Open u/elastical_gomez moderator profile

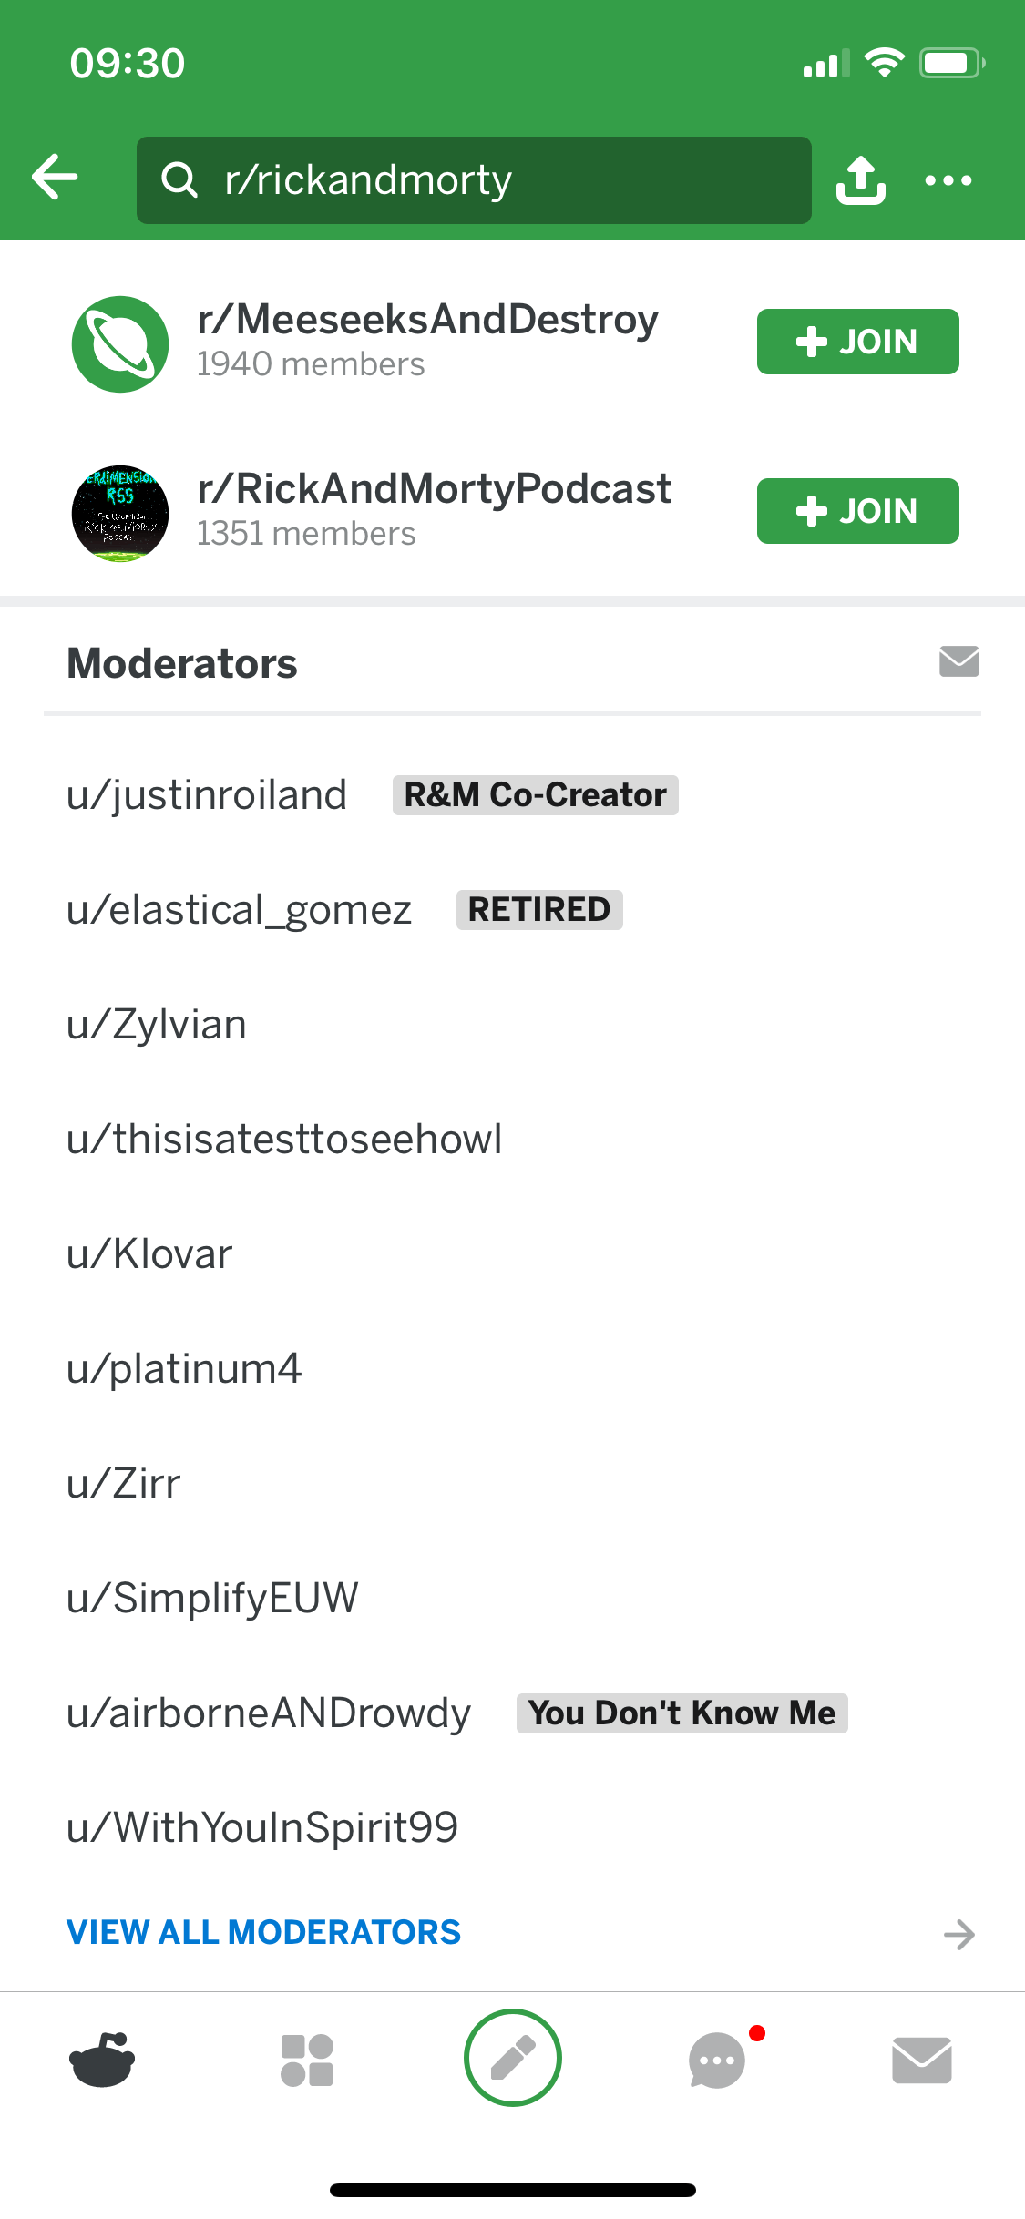click(x=239, y=909)
